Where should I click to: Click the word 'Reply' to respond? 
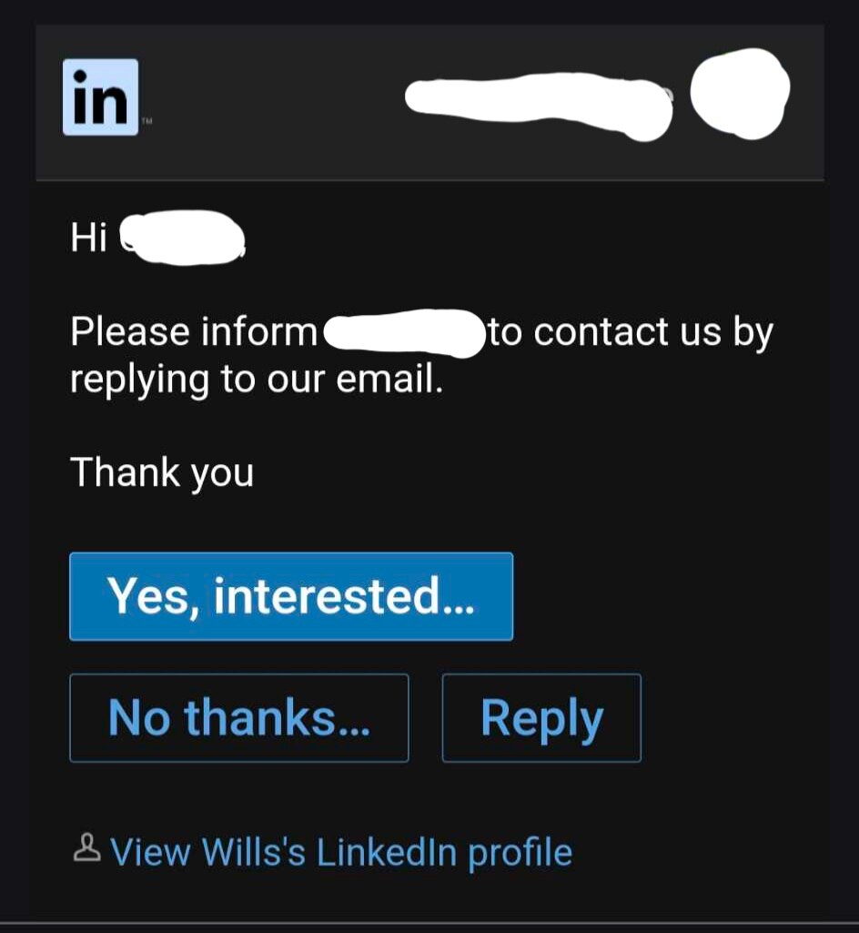coord(541,718)
